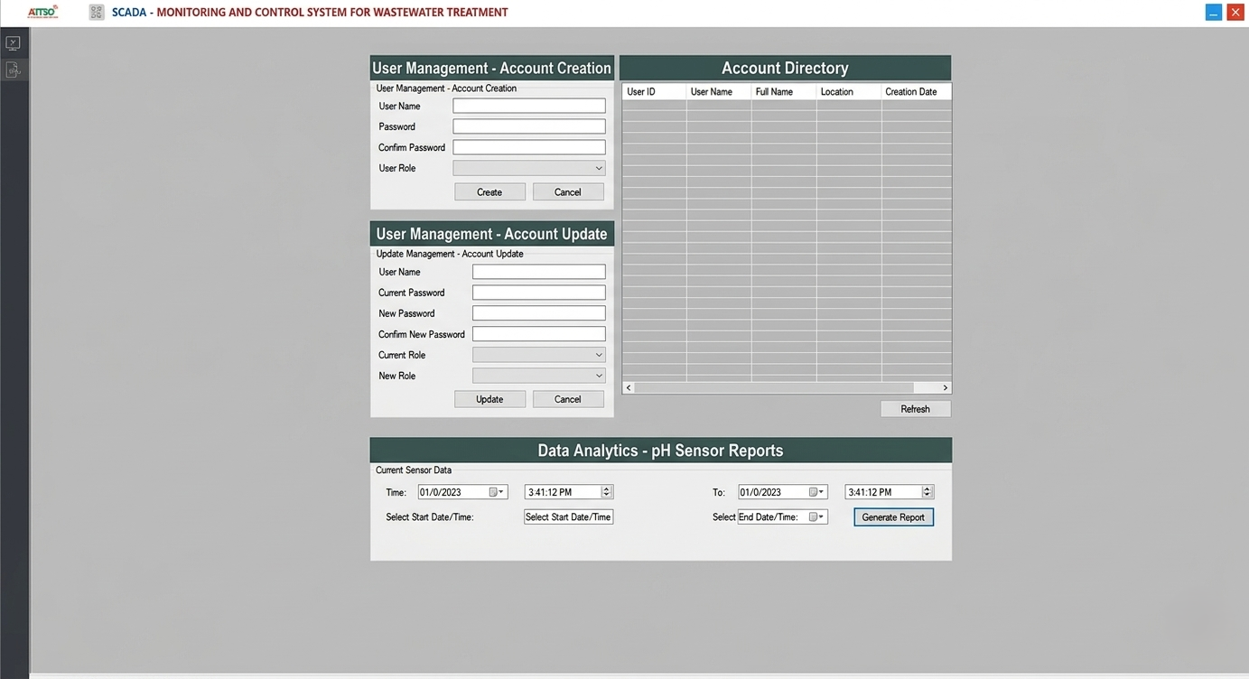Image resolution: width=1249 pixels, height=679 pixels.
Task: Click the Data Analytics - pH Sensor Reports header
Action: [661, 451]
